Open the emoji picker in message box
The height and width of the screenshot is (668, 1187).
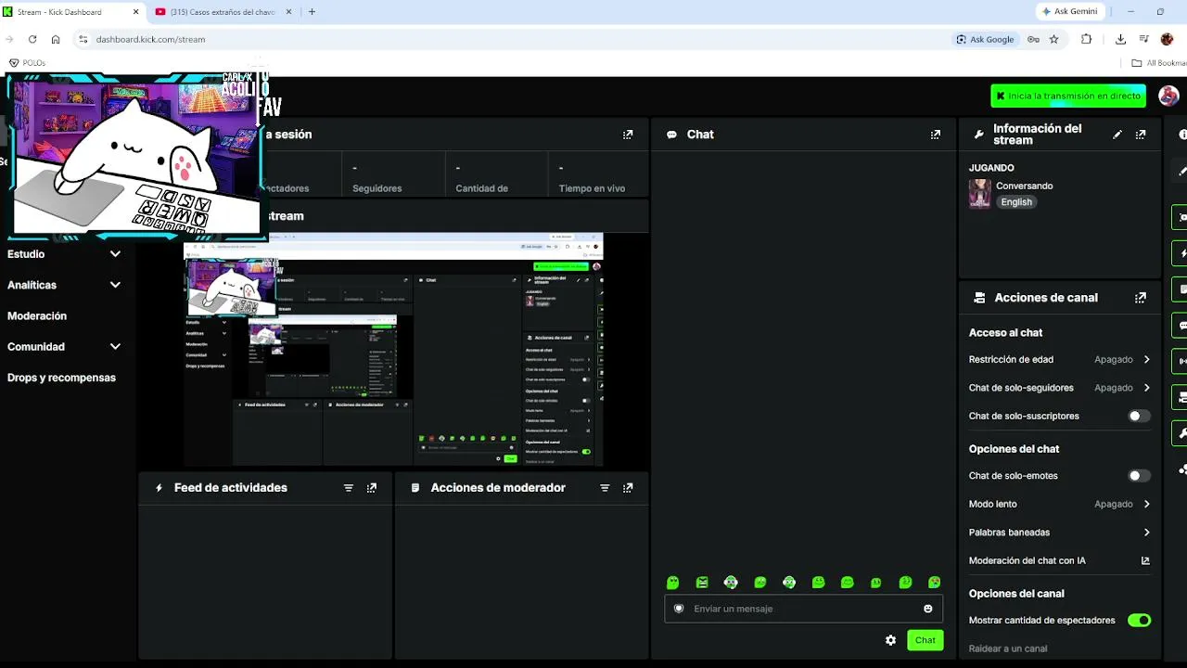928,609
